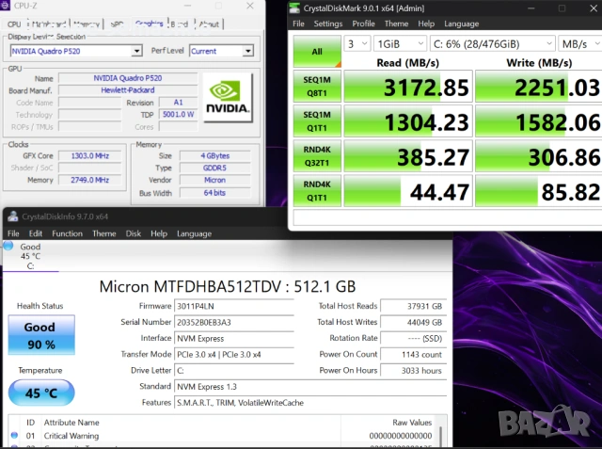Screen dimensions: 602x449
Task: Click the CrystalDiskMark app icon in title bar
Action: pyautogui.click(x=295, y=8)
